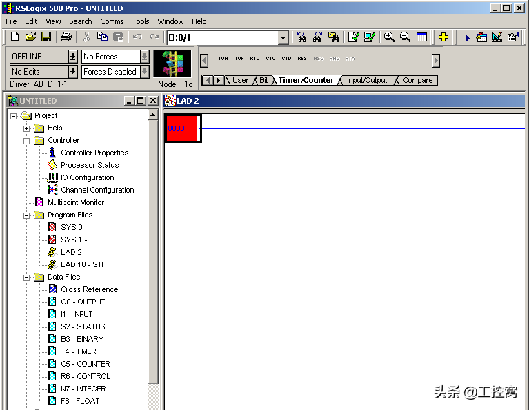Save project with the floppy disk icon
The height and width of the screenshot is (410, 529).
click(x=46, y=37)
